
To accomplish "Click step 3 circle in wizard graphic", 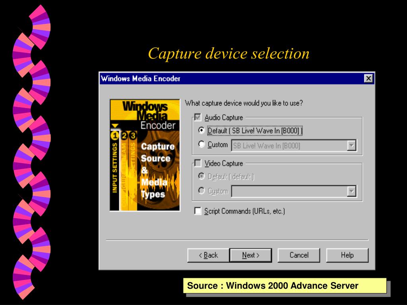I will click(x=133, y=135).
